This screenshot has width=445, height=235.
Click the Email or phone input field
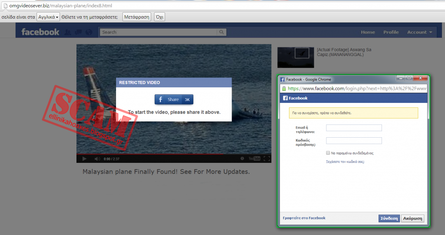coord(354,128)
